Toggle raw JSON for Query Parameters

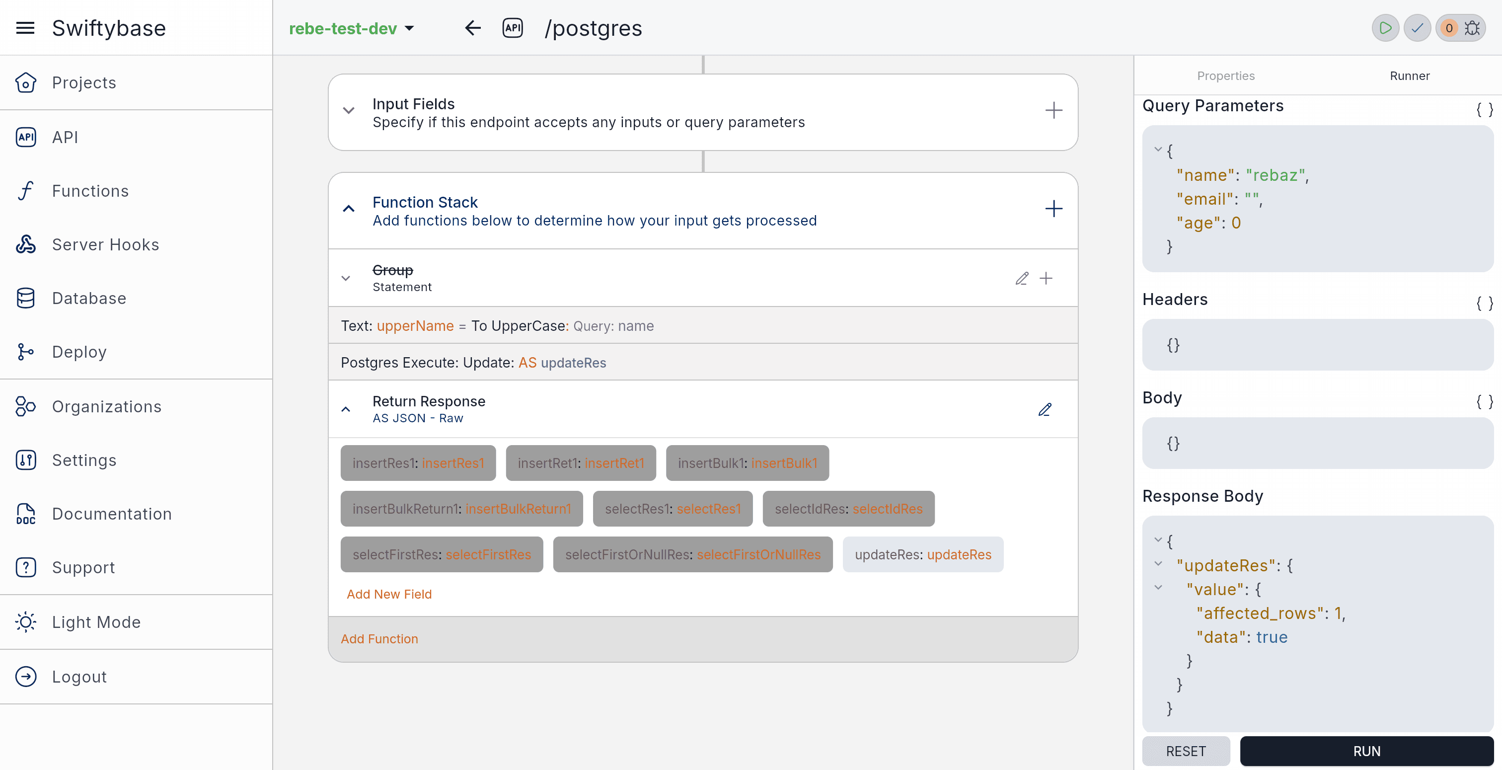(1485, 110)
